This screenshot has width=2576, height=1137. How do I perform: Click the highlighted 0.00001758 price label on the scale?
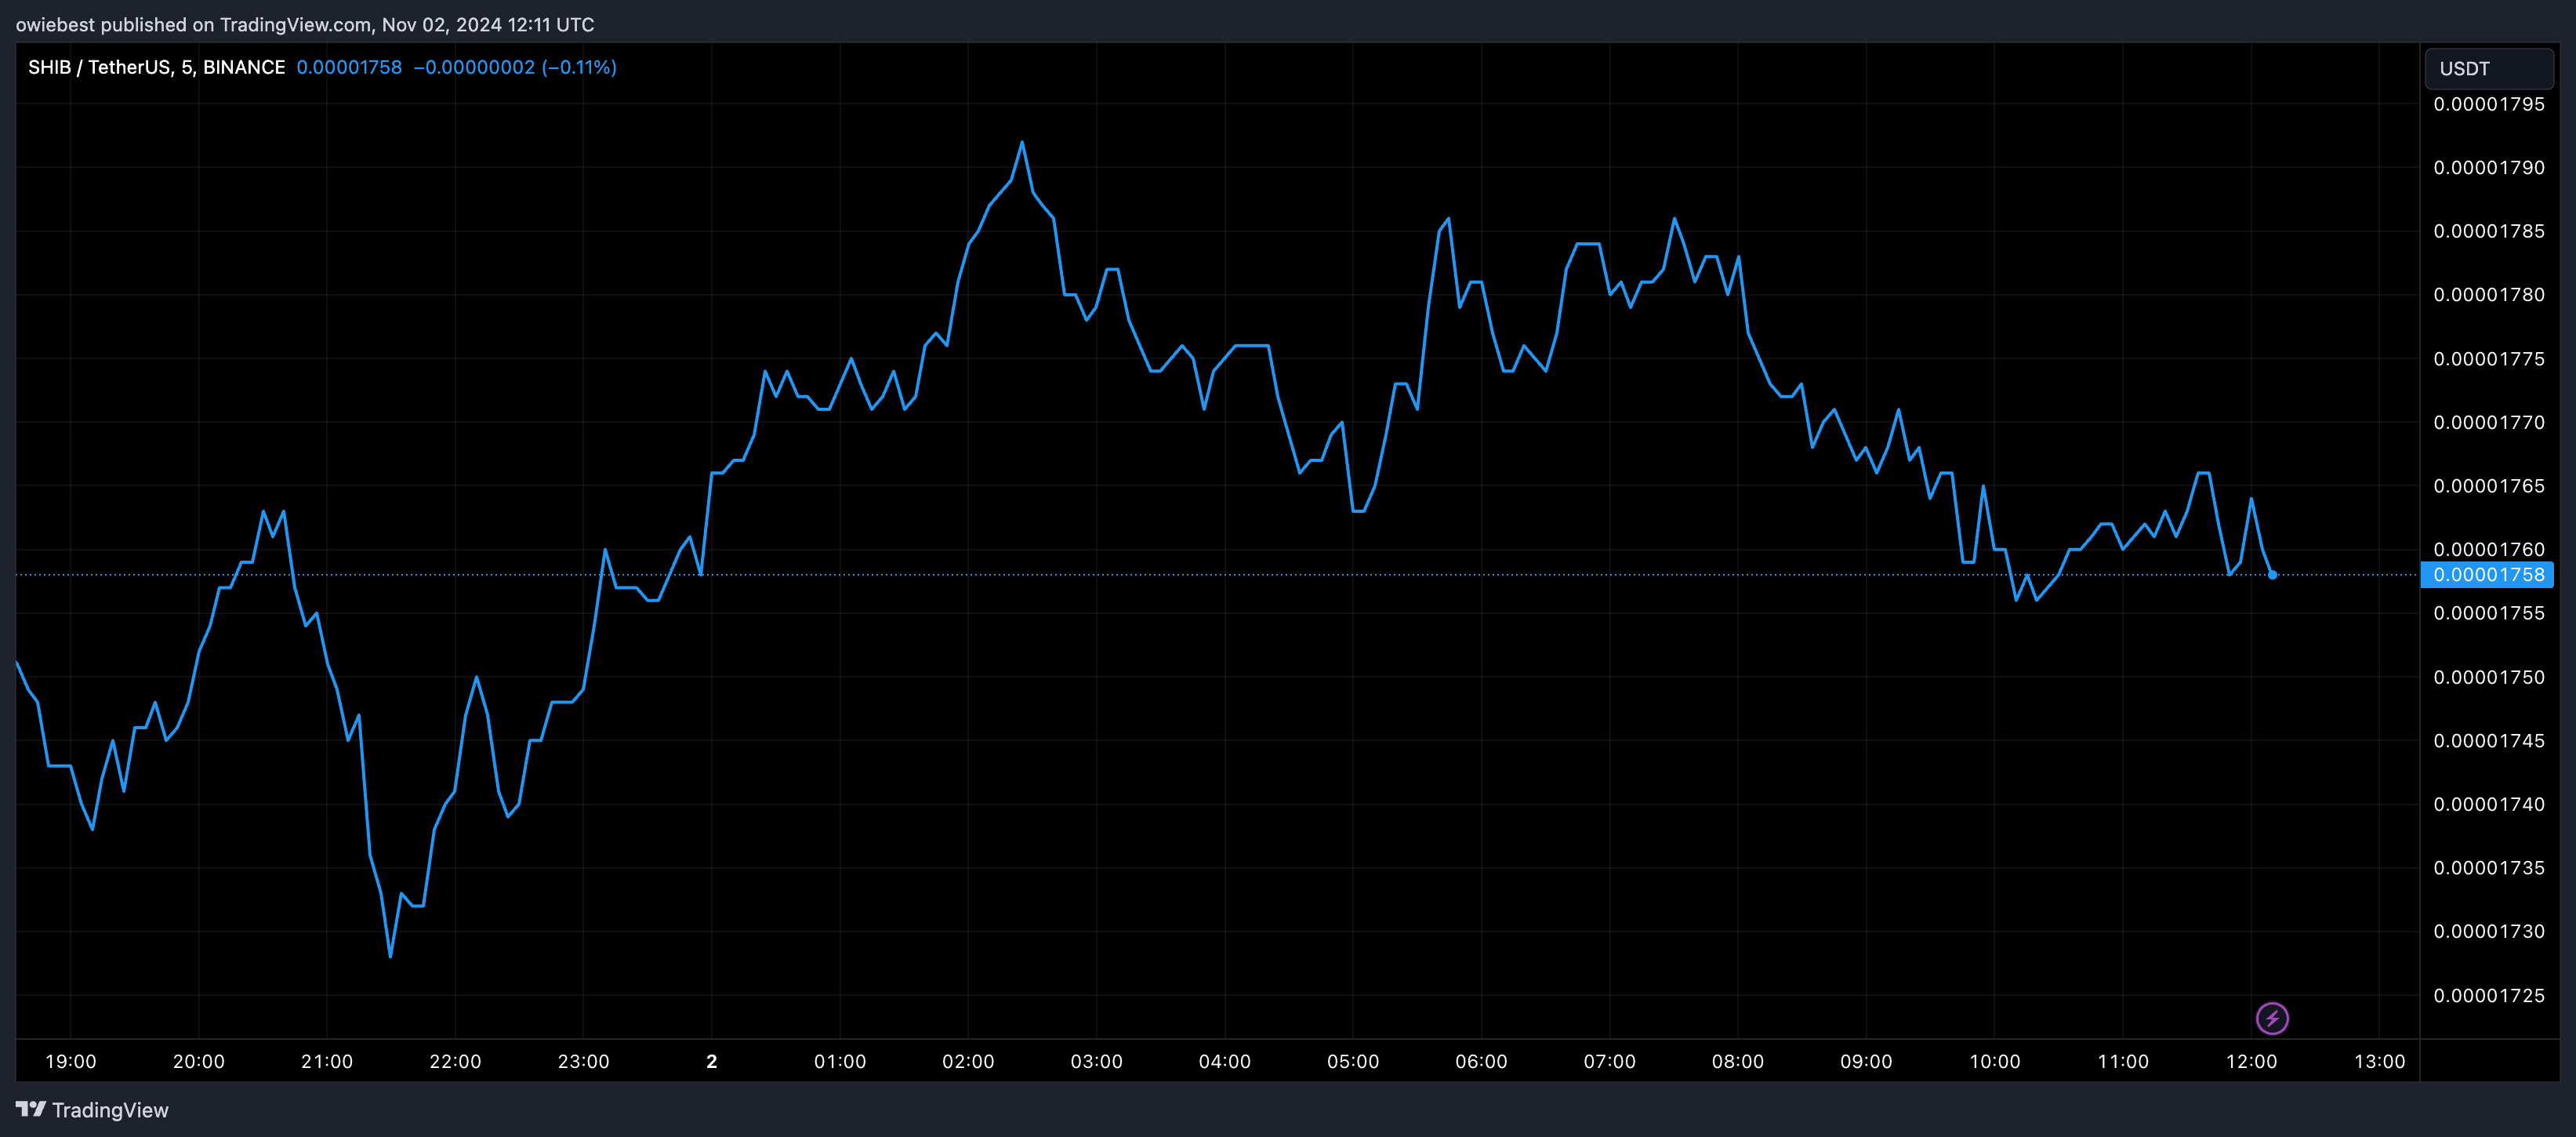[x=2486, y=575]
